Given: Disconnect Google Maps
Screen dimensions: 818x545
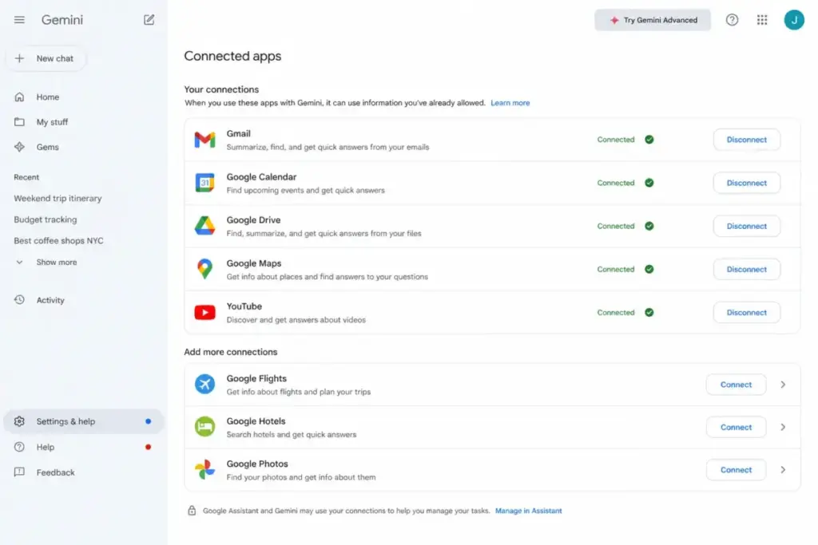Looking at the screenshot, I should coord(747,270).
